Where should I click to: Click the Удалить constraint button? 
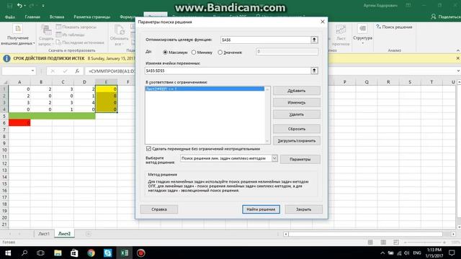pos(296,114)
